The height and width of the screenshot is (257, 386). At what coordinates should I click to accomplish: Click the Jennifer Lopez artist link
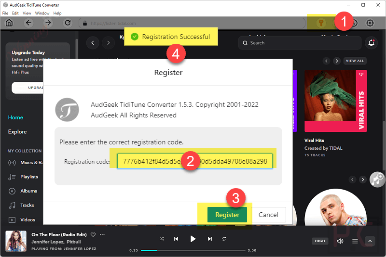(48, 242)
